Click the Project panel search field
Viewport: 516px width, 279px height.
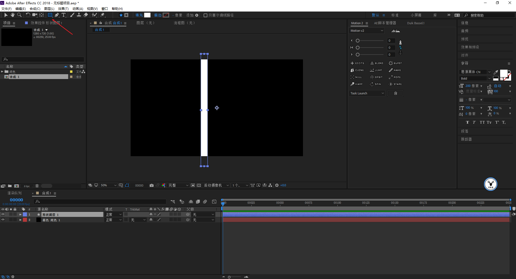(43, 59)
